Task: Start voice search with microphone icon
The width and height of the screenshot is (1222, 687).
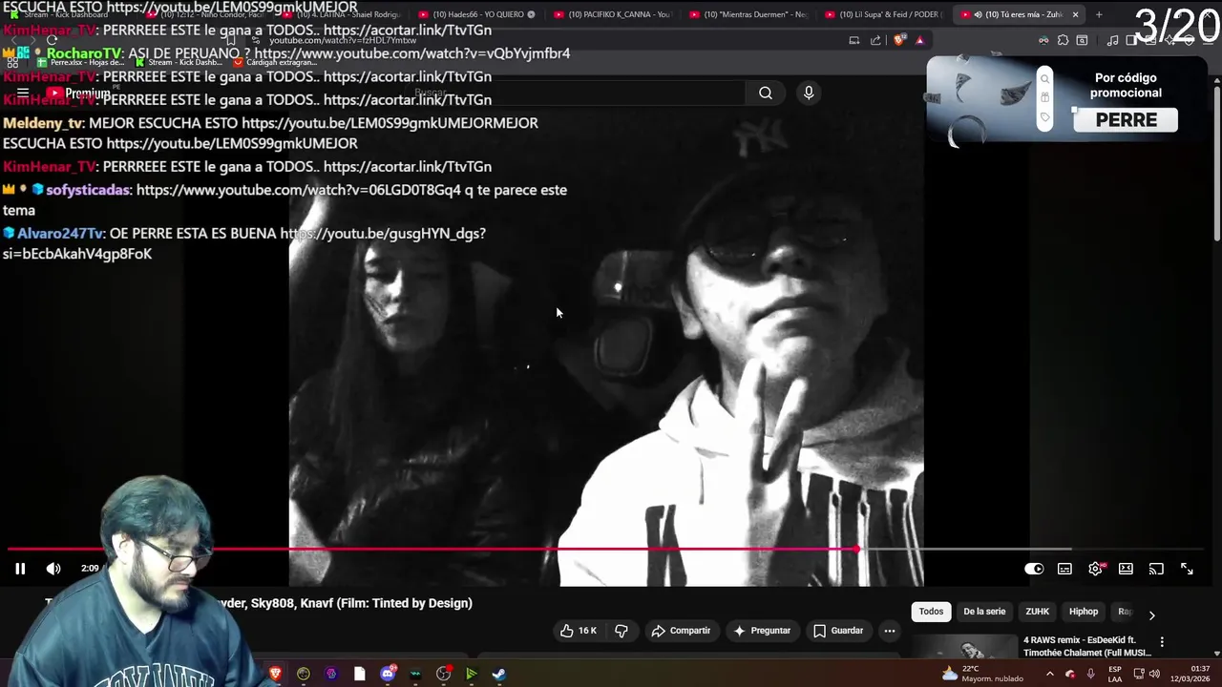Action: [809, 93]
